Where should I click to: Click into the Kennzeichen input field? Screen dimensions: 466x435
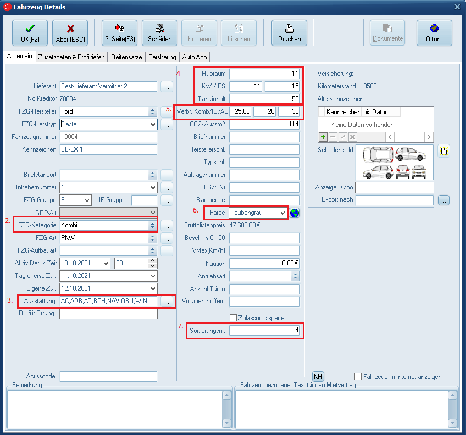click(x=108, y=149)
